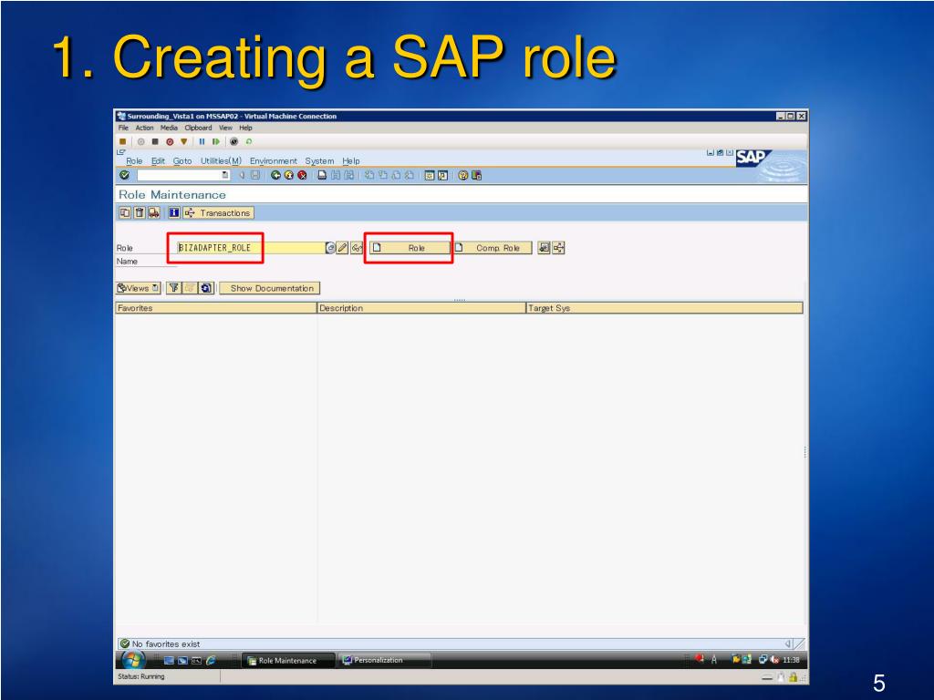The height and width of the screenshot is (700, 934).
Task: Click the hierarchy icon far right of Comp. Role
Action: [558, 248]
